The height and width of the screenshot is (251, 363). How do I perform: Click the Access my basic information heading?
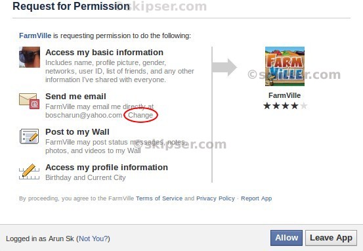[104, 53]
